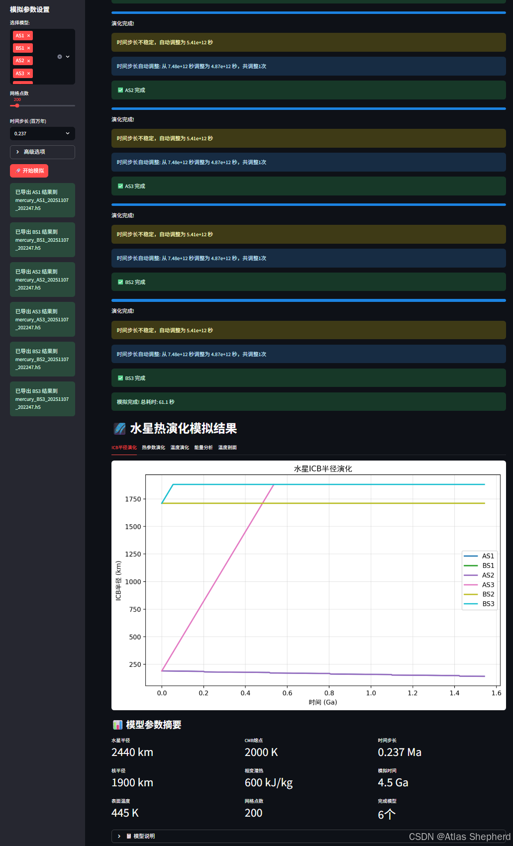This screenshot has width=513, height=846.
Task: Switch to the ICB半径演化 tab
Action: [x=124, y=448]
